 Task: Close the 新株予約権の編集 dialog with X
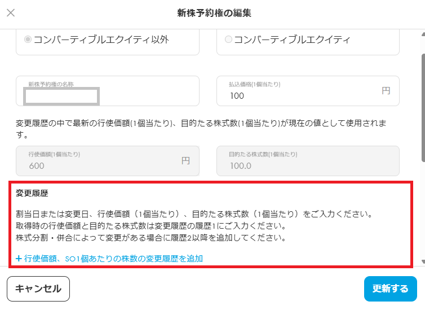click(11, 12)
